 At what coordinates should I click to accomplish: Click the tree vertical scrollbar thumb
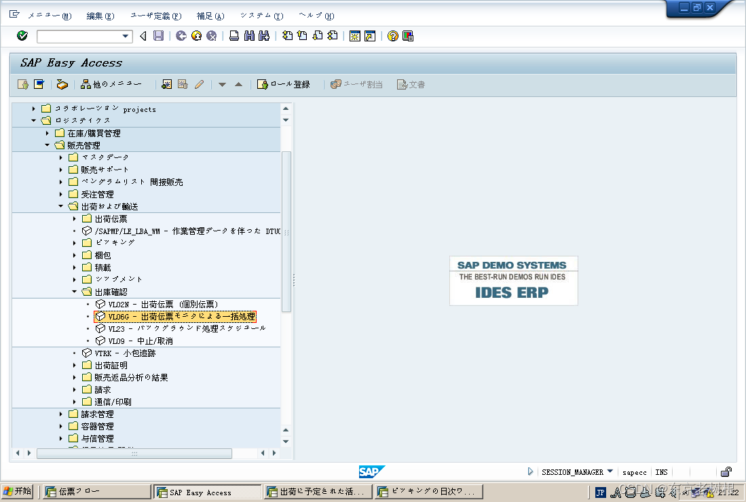286,231
